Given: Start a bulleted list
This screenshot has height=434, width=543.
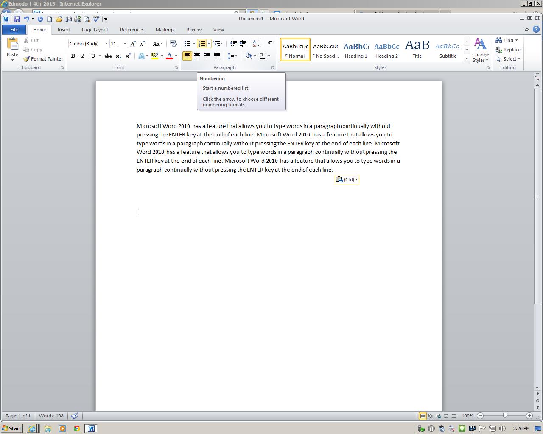Looking at the screenshot, I should point(187,44).
